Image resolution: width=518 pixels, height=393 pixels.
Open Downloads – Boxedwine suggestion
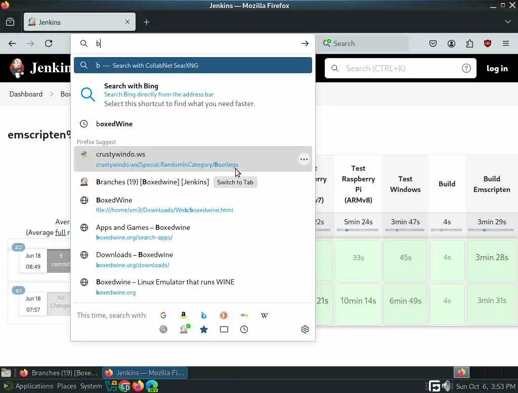coord(193,260)
